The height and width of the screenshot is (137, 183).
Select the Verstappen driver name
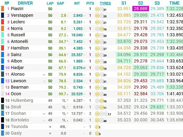(x=22, y=15)
